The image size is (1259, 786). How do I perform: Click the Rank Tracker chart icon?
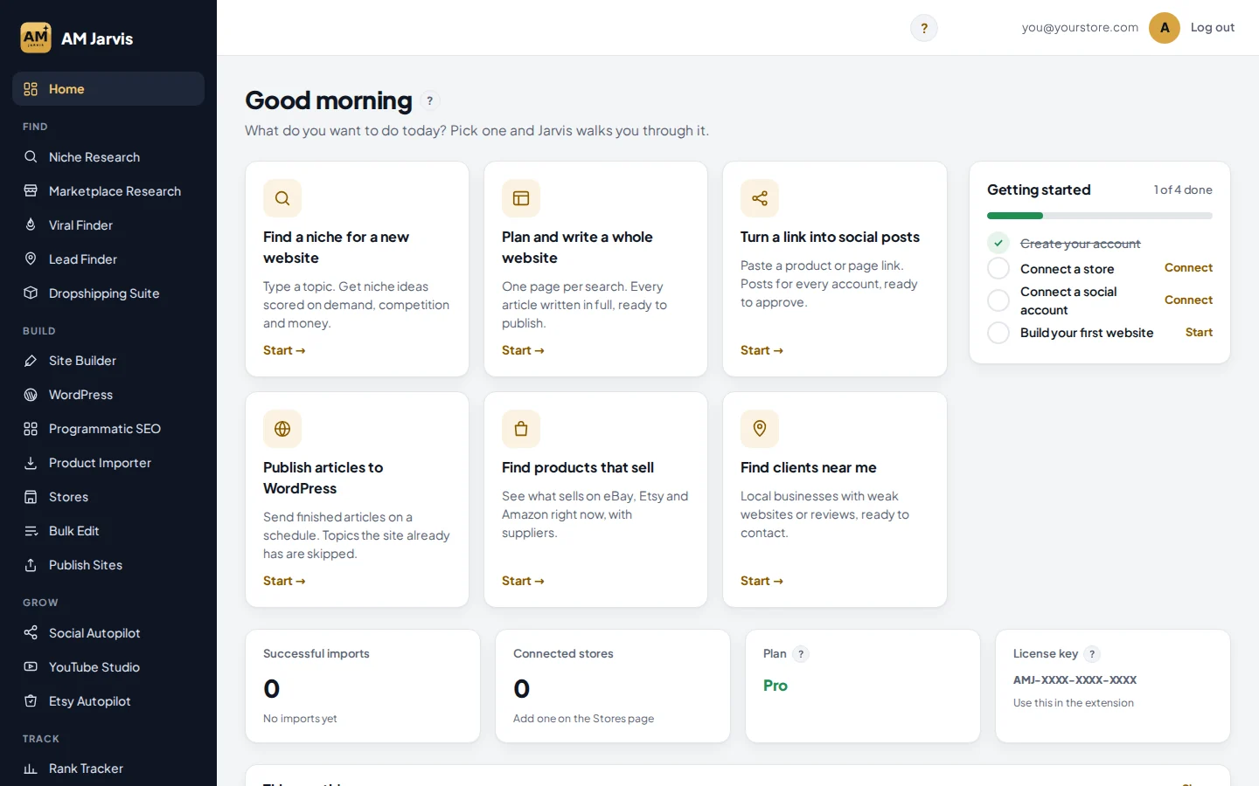click(31, 769)
